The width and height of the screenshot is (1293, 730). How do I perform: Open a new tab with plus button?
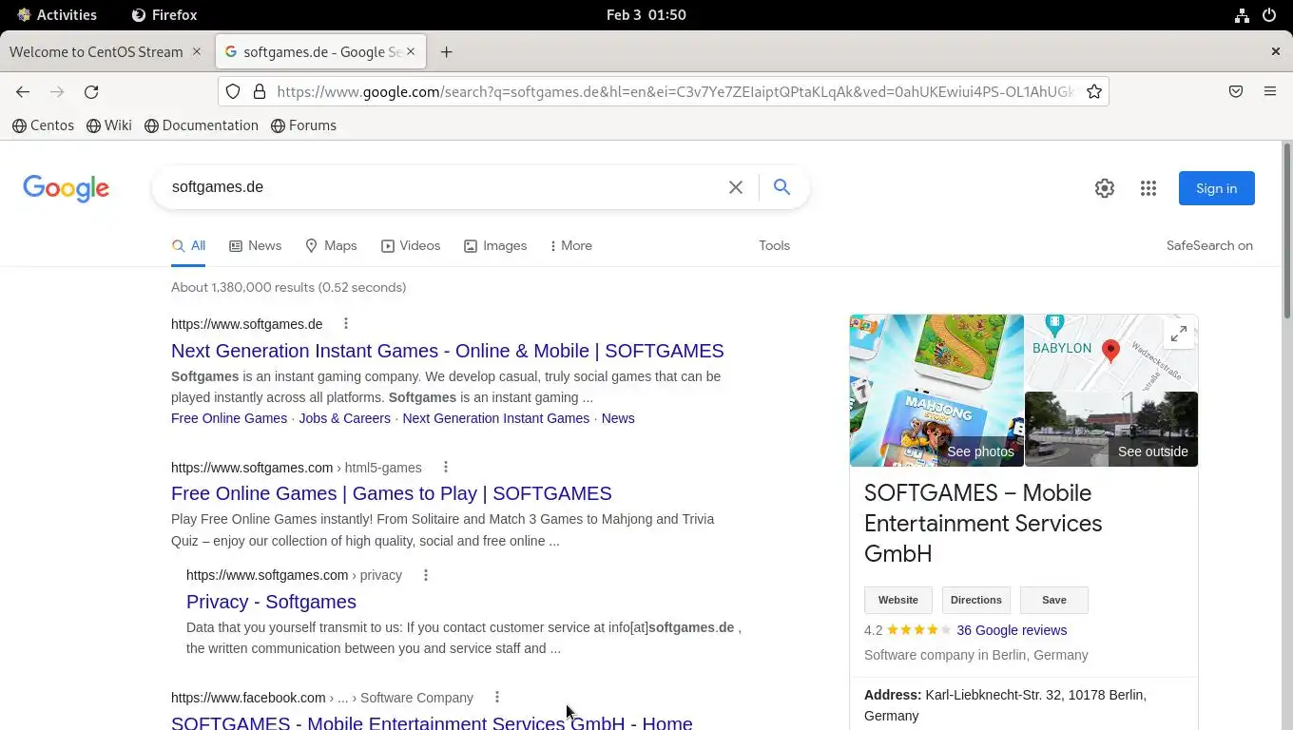[447, 52]
